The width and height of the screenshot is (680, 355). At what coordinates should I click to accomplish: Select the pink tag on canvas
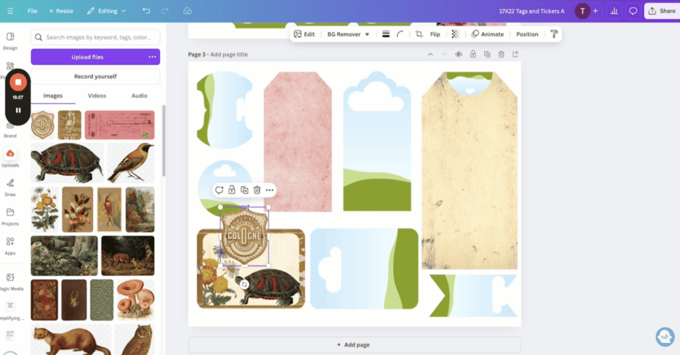(x=297, y=142)
